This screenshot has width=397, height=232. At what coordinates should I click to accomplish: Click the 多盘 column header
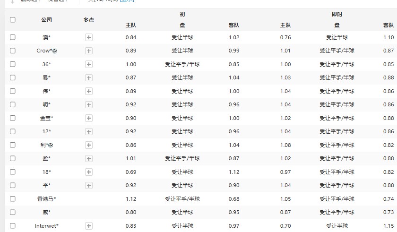coord(89,20)
